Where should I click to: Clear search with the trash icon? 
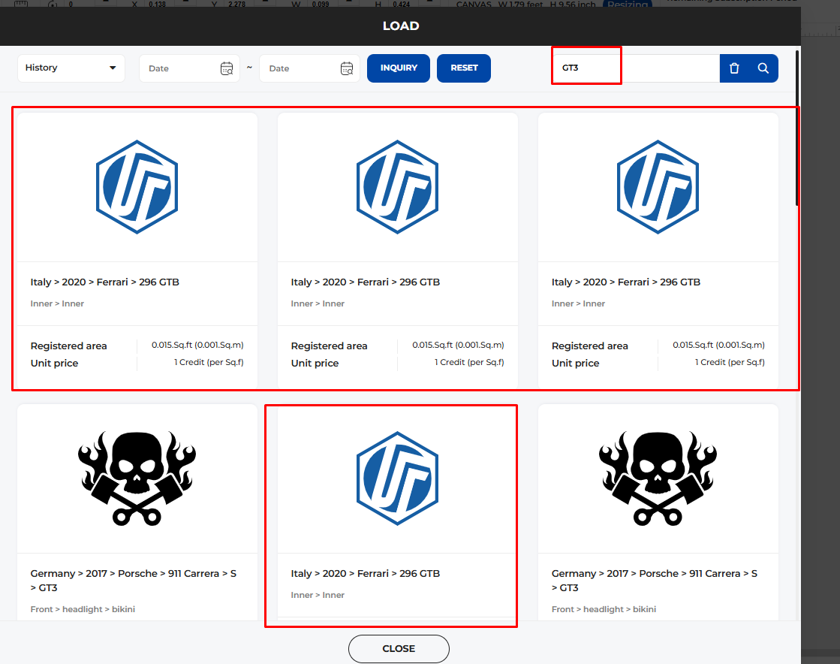tap(734, 68)
